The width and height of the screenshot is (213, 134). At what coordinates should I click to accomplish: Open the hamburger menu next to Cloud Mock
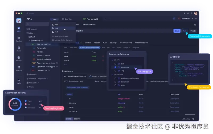pyautogui.click(x=196, y=19)
